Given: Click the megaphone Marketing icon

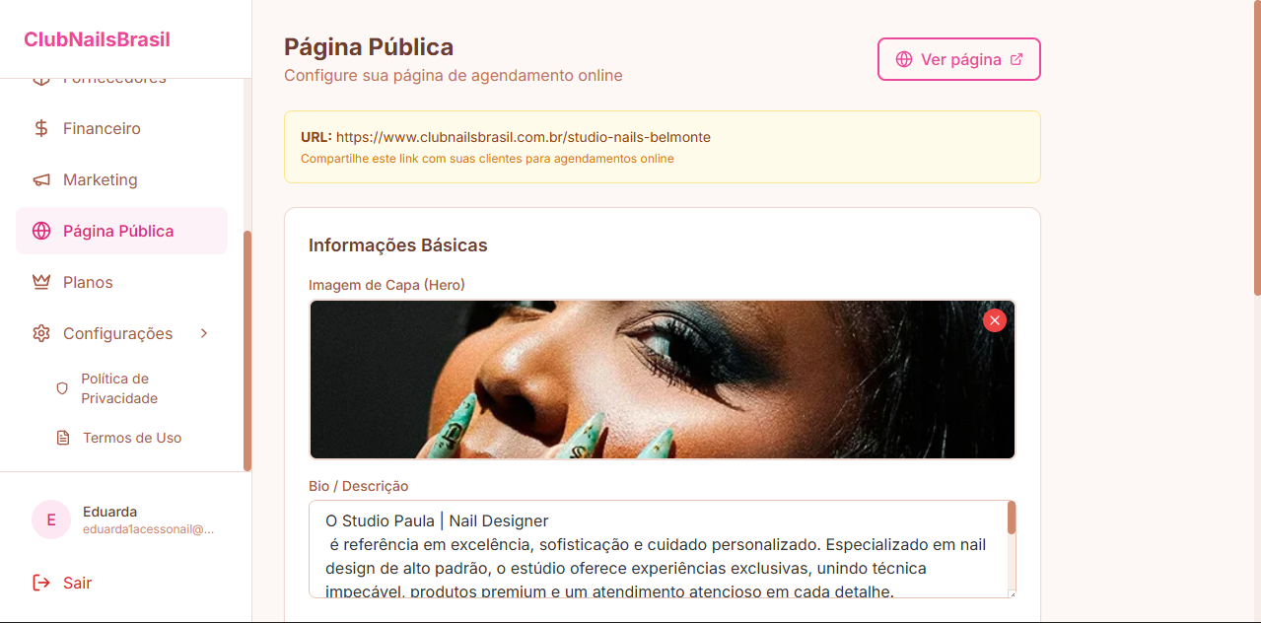Looking at the screenshot, I should tap(41, 179).
